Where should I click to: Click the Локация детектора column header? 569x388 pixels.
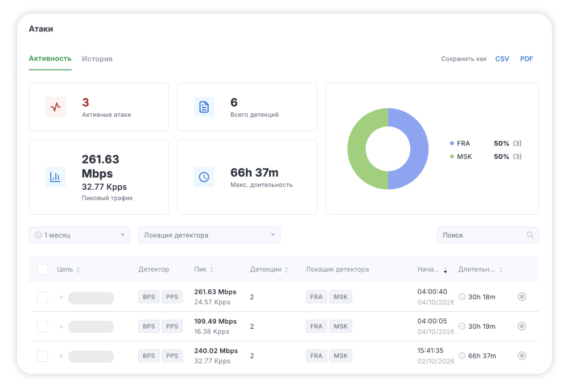pyautogui.click(x=337, y=269)
